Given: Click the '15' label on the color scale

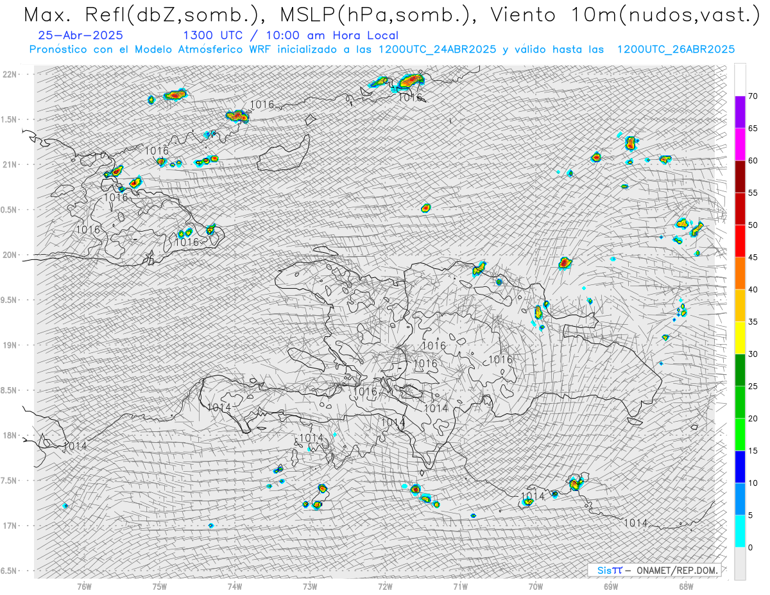Looking at the screenshot, I should click(753, 451).
